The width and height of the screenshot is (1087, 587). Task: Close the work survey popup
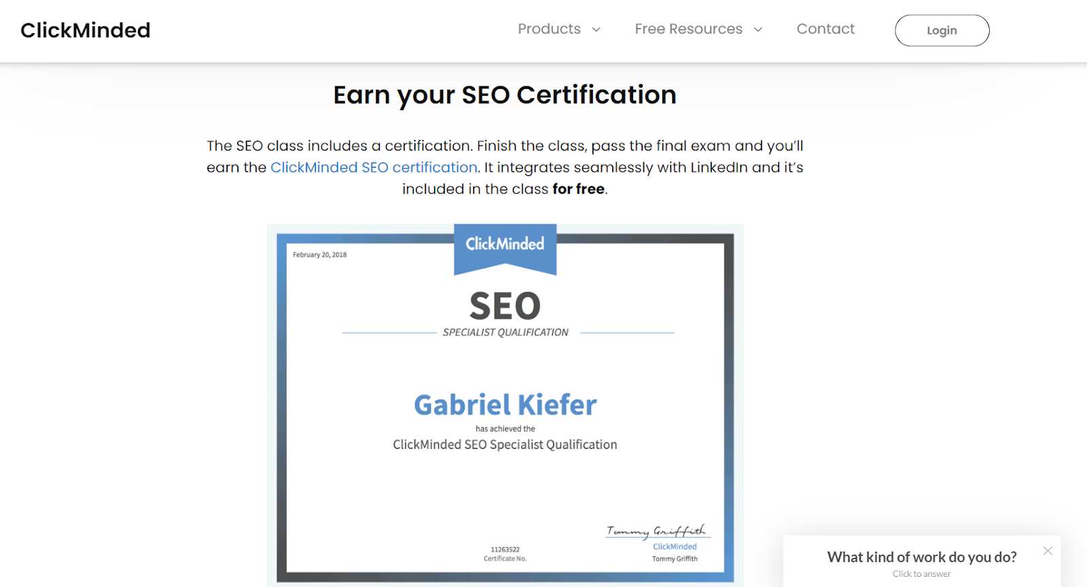pyautogui.click(x=1048, y=551)
